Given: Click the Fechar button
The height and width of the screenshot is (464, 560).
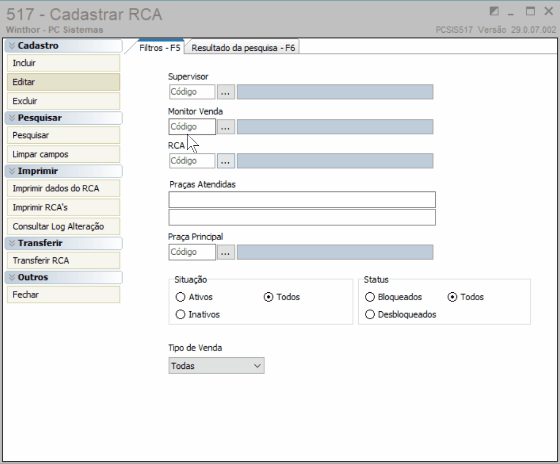Looking at the screenshot, I should point(63,295).
